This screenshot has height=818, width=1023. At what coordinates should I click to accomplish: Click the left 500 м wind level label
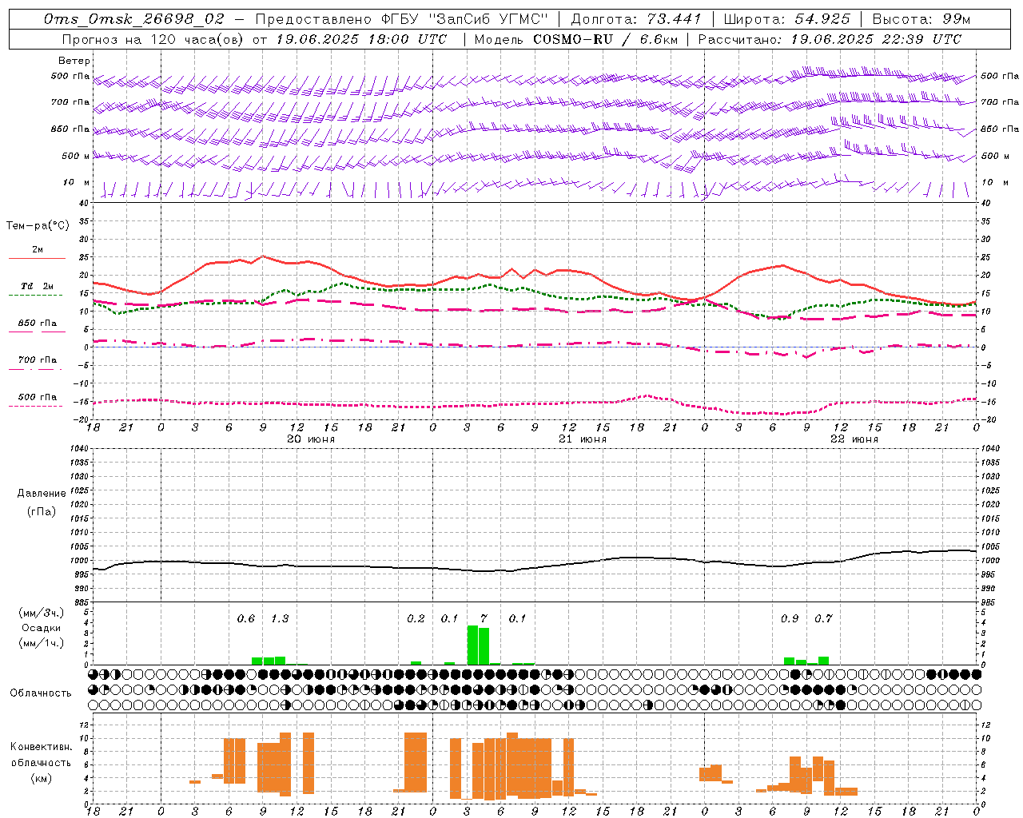pyautogui.click(x=76, y=156)
